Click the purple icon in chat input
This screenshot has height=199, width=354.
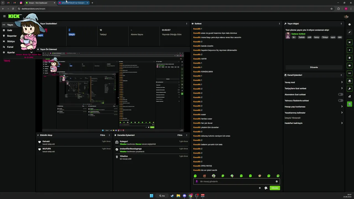(x=197, y=182)
